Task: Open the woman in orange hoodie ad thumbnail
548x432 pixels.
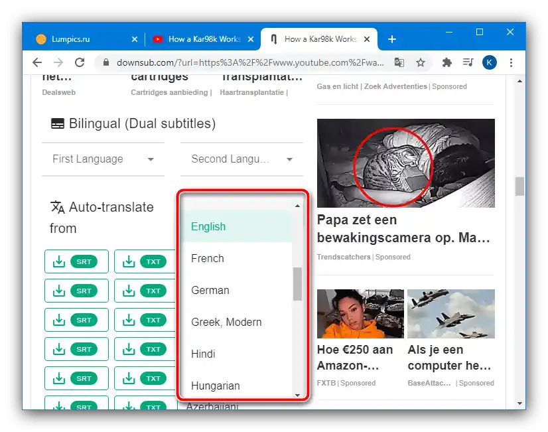Action: pos(360,314)
